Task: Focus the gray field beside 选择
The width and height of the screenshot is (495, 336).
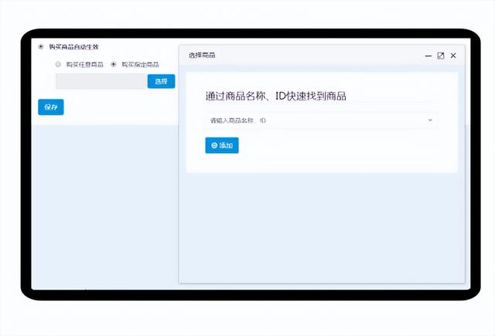Action: [101, 81]
